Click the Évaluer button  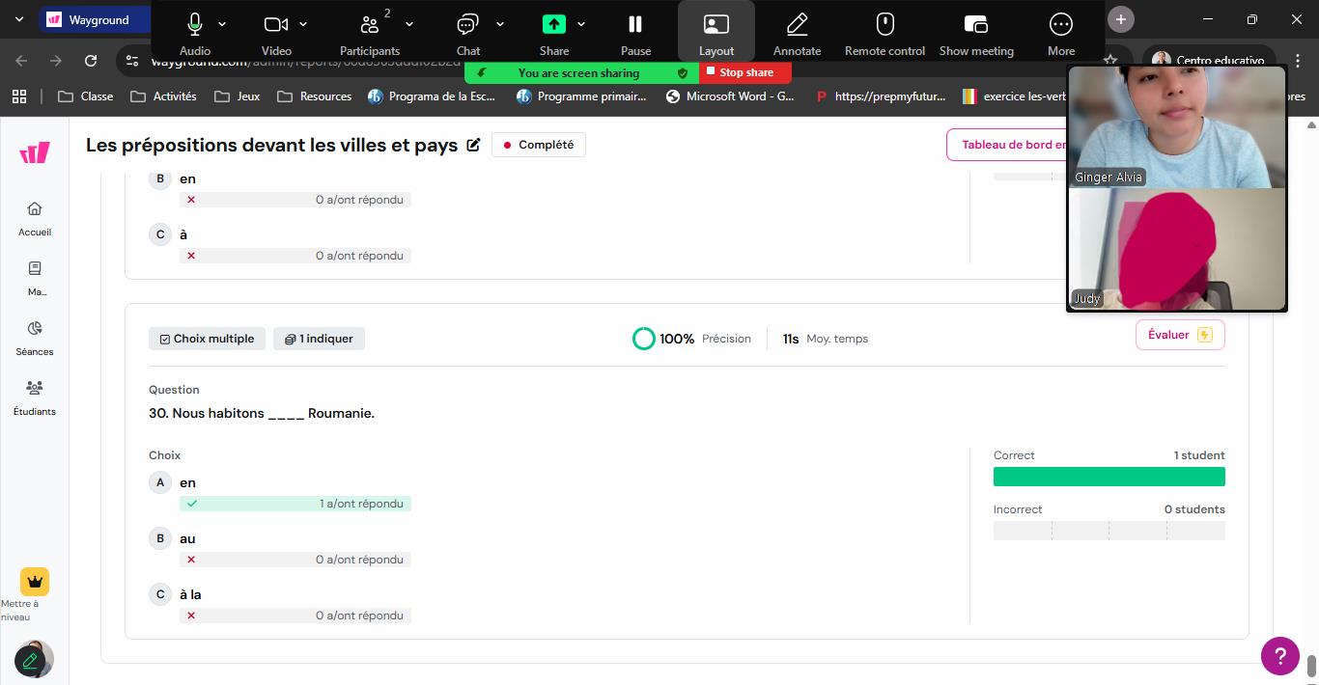coord(1179,335)
